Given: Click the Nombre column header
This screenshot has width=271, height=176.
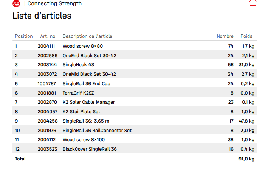Looking at the screenshot, I should pos(225,36).
